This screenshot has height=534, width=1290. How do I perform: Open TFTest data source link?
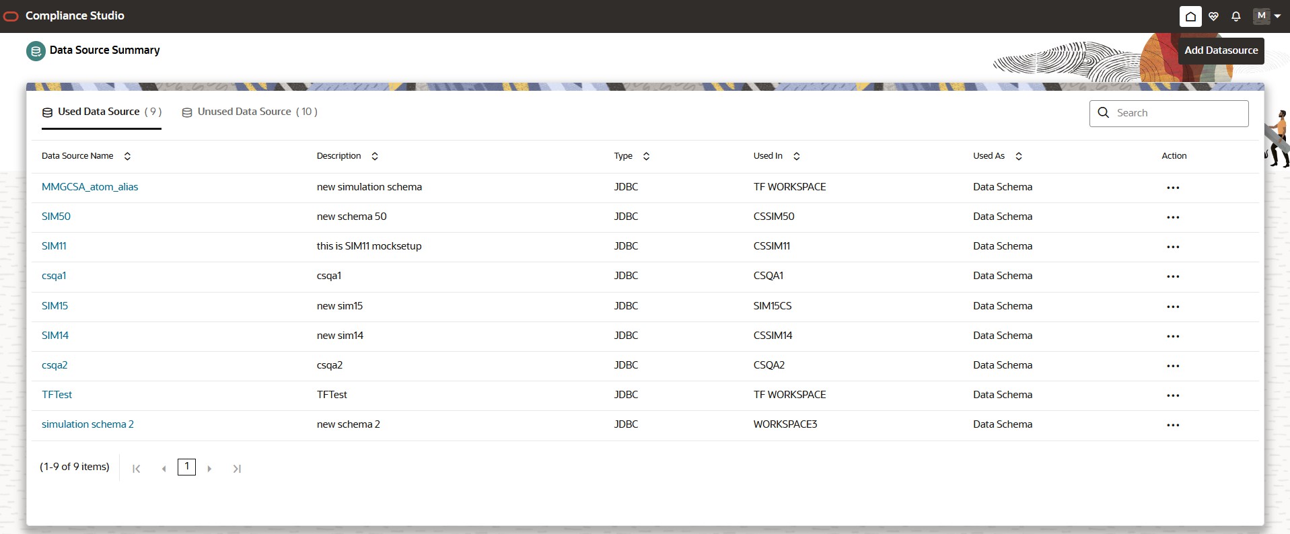pos(57,395)
